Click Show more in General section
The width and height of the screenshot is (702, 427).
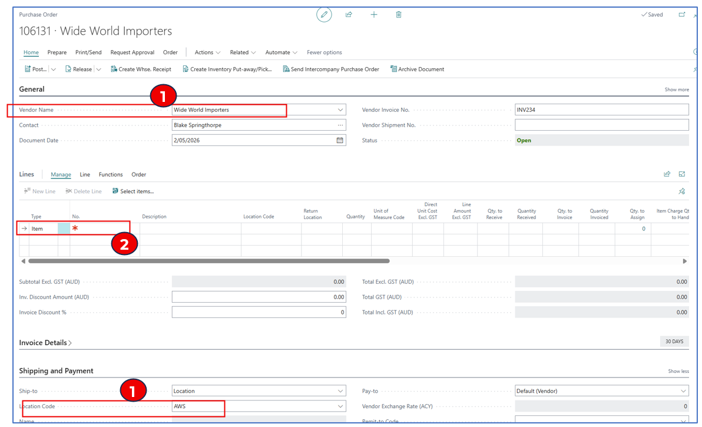click(x=676, y=90)
